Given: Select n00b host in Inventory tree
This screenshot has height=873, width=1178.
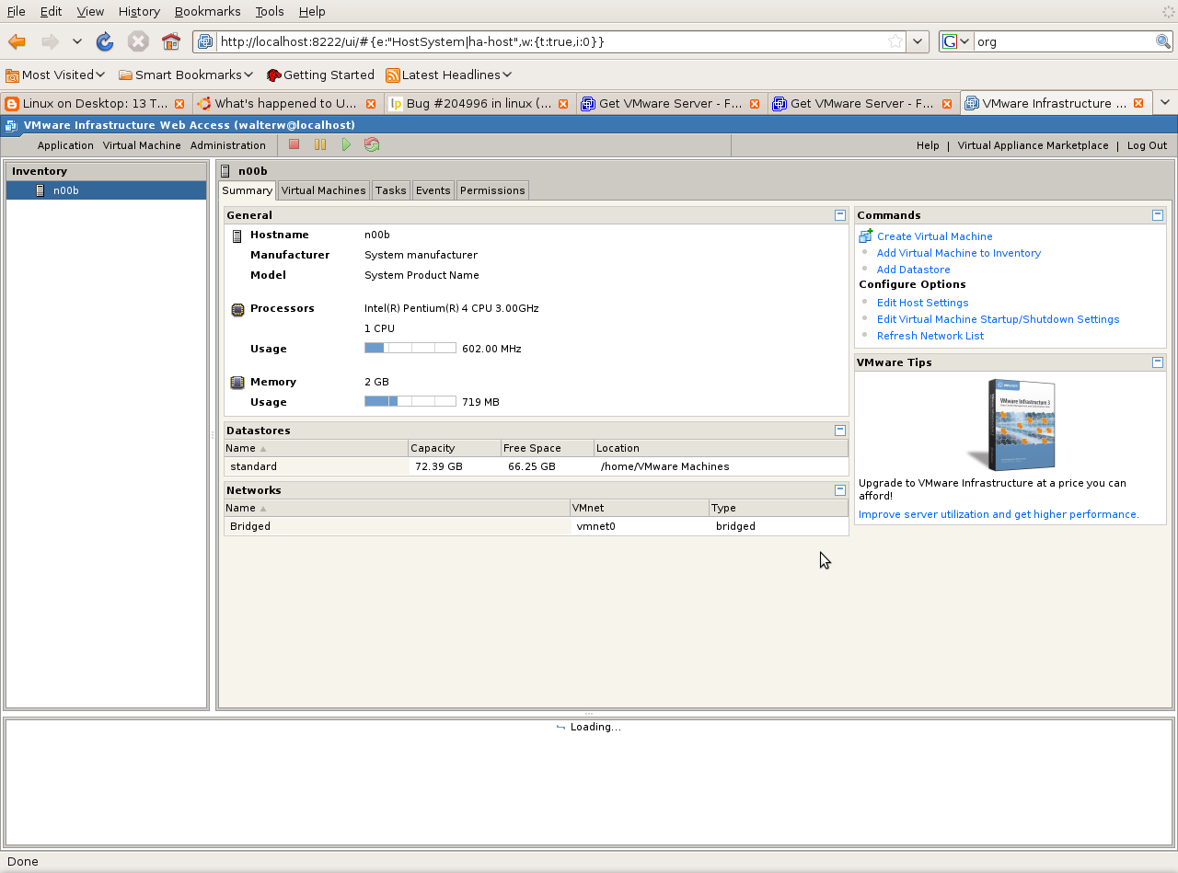Looking at the screenshot, I should 106,190.
